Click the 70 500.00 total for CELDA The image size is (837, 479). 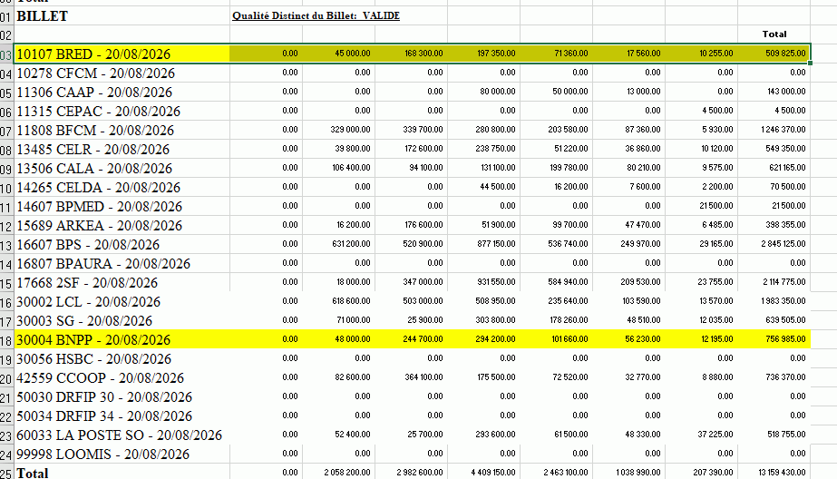pos(789,187)
